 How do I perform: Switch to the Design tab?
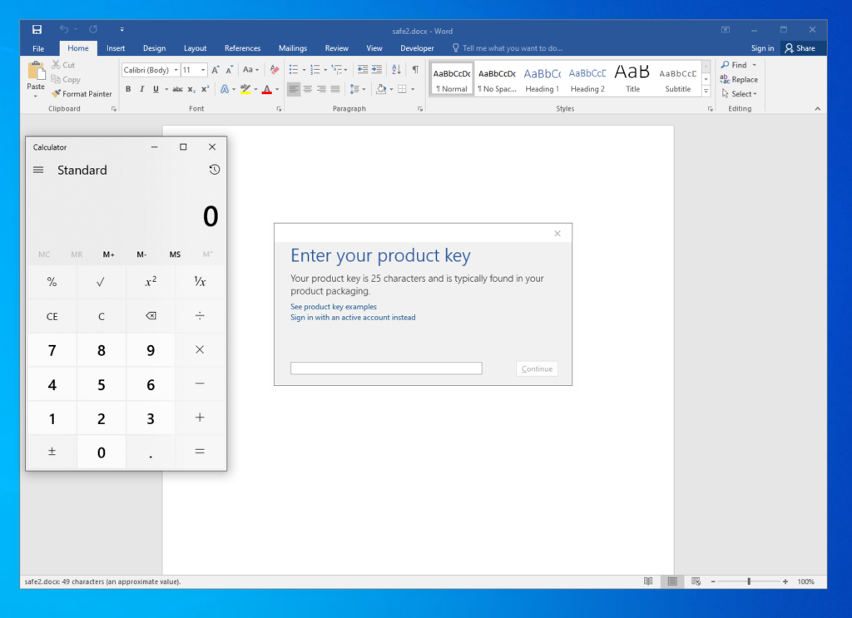point(154,48)
